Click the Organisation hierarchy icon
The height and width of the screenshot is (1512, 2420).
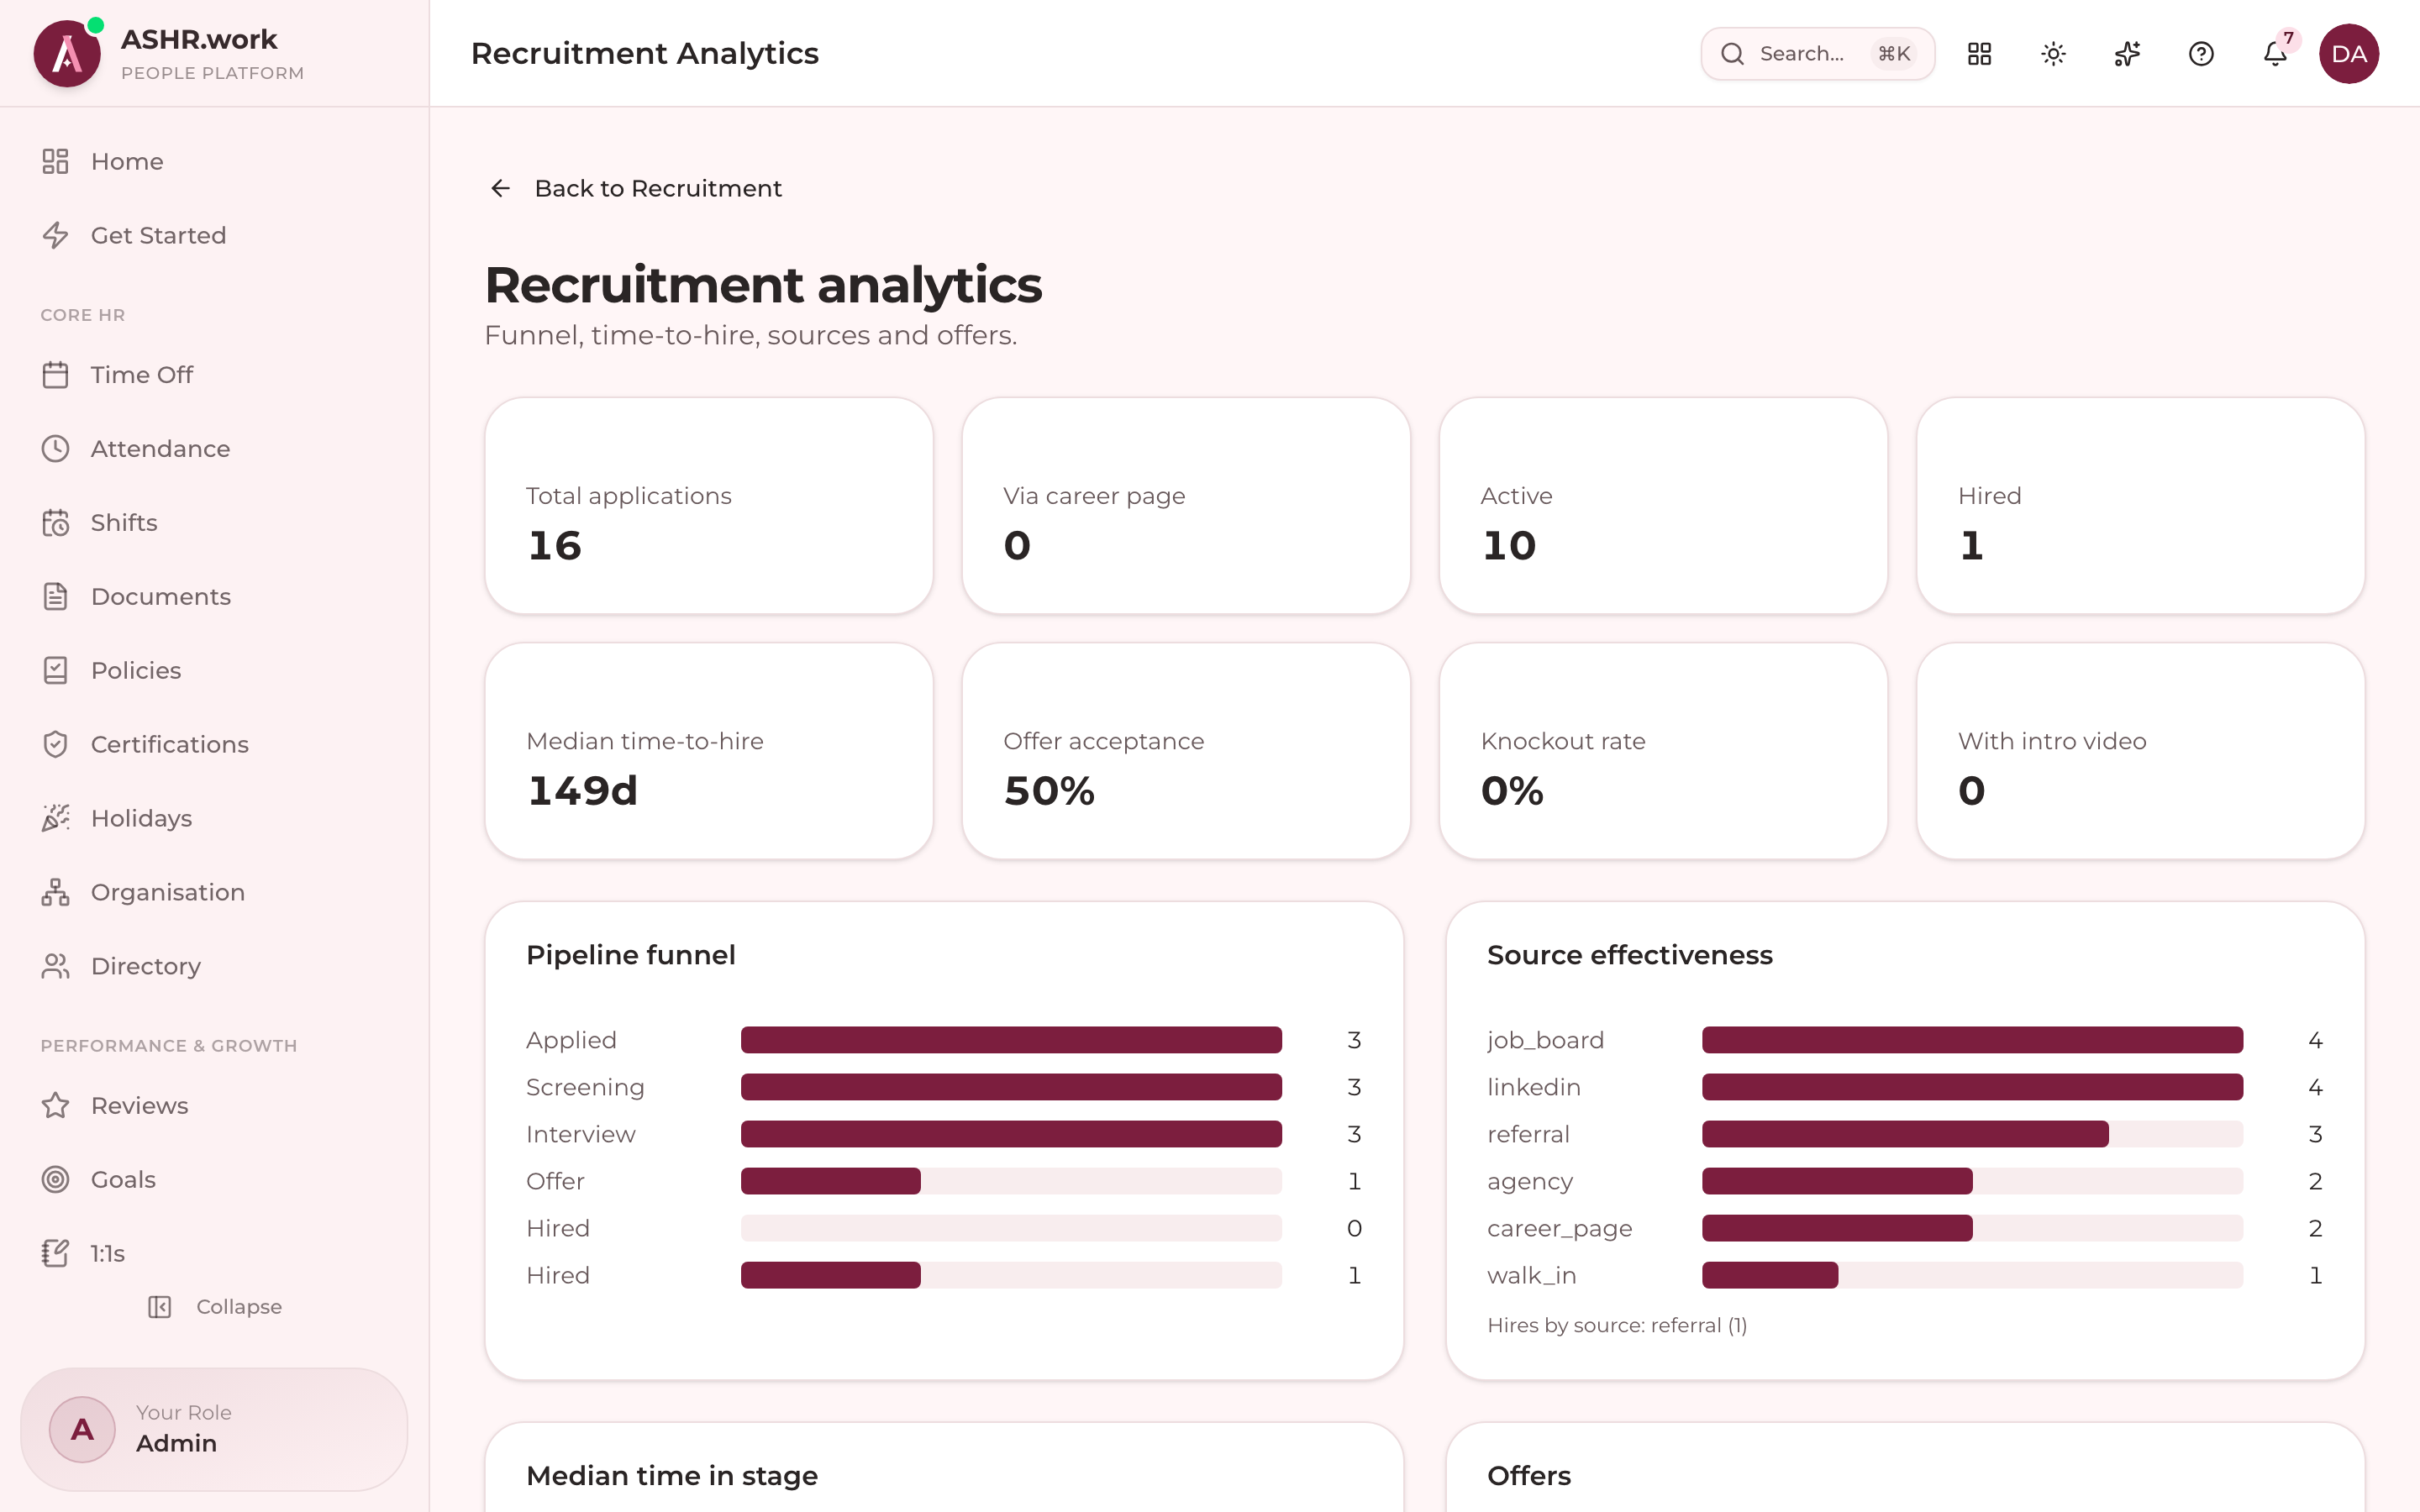tap(55, 892)
